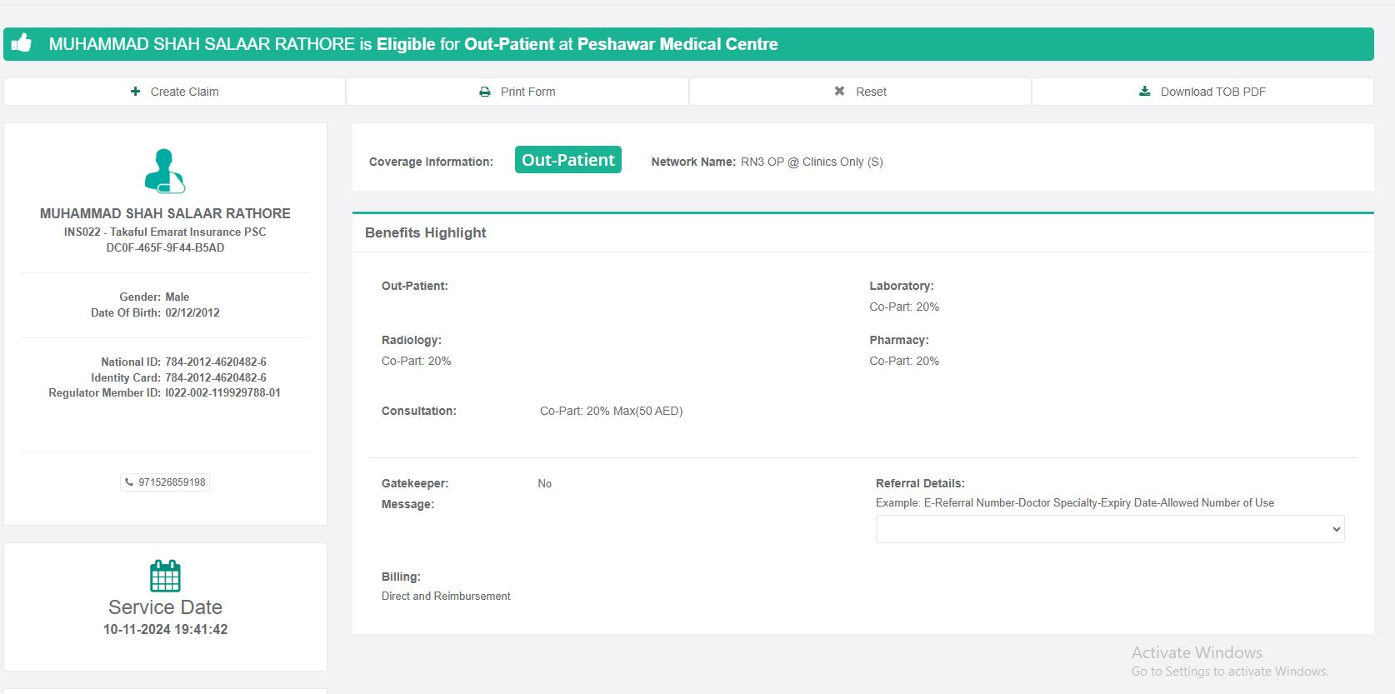Click the Create Claim button

point(175,92)
